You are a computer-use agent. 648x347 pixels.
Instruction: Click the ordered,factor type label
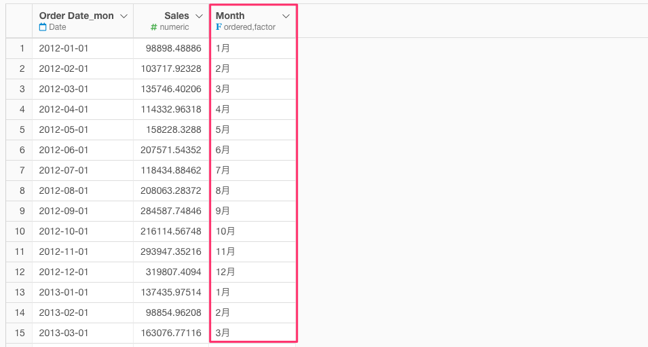(250, 27)
